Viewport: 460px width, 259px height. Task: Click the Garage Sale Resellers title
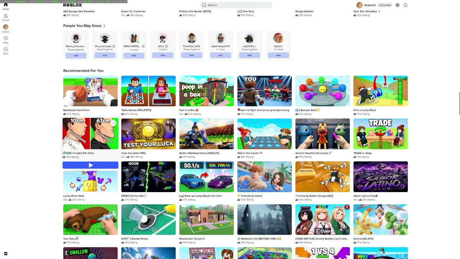click(79, 12)
